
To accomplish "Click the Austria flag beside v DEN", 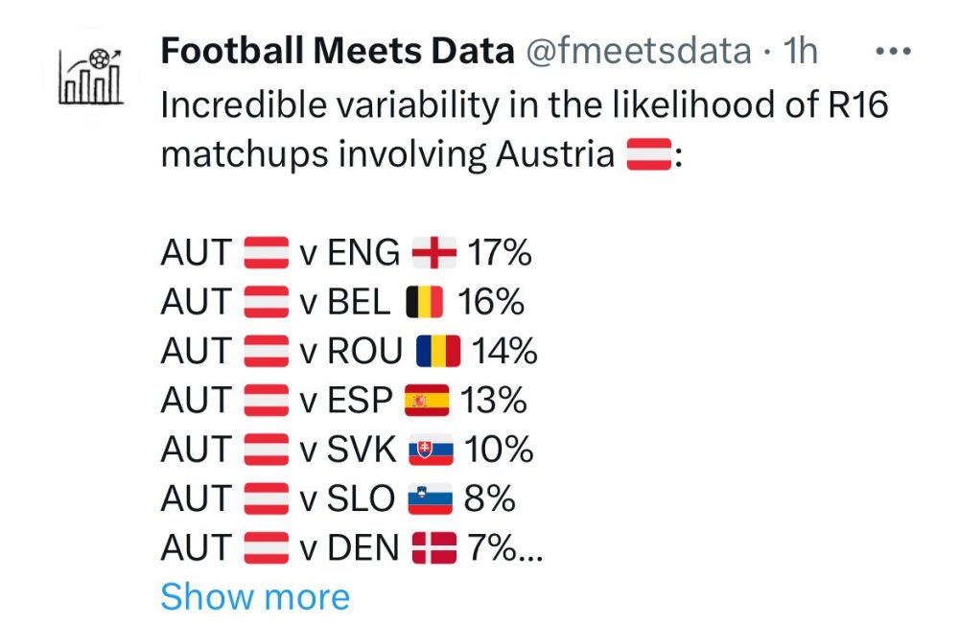I will point(266,548).
